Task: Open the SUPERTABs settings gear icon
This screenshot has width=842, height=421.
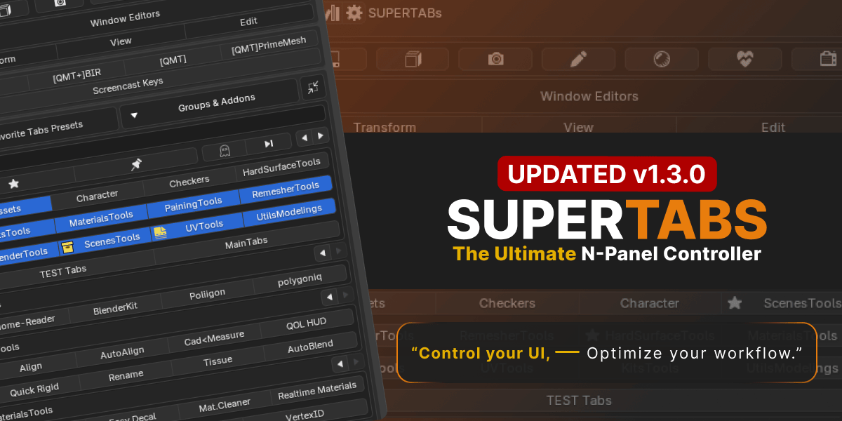Action: tap(354, 13)
